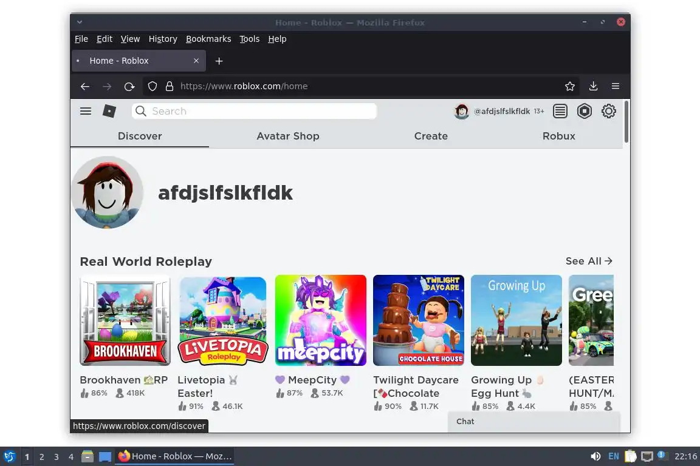Switch to workspace 4 in taskbar
The image size is (700, 466).
(71, 457)
